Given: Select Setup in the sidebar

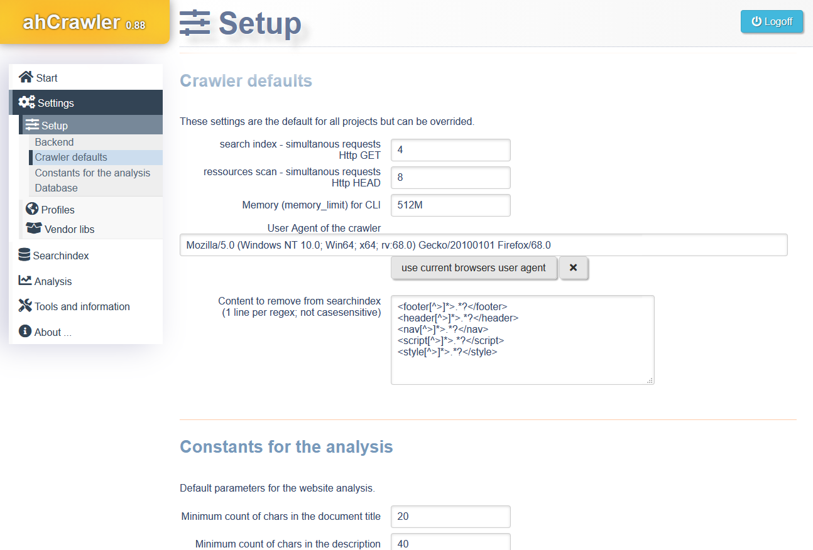Looking at the screenshot, I should 92,125.
